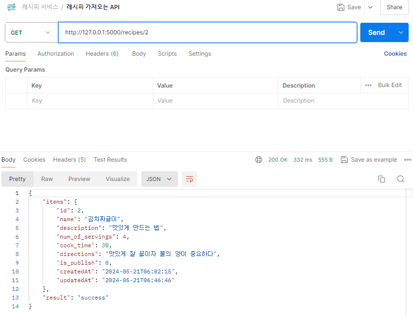
Task: Open the JSON format dropdown
Action: [160, 179]
